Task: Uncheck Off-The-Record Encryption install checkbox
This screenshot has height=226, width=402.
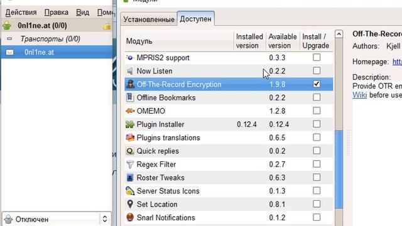Action: 317,83
